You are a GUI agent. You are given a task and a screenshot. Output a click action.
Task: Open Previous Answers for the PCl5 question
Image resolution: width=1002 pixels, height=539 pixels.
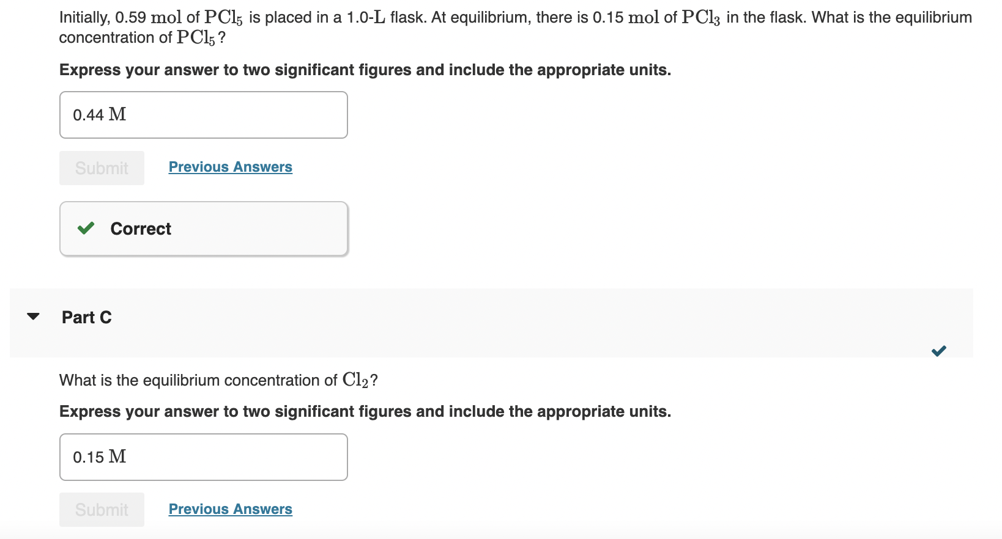230,166
